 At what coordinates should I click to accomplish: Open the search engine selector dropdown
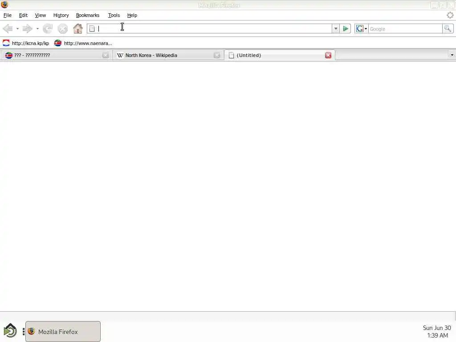pyautogui.click(x=362, y=28)
